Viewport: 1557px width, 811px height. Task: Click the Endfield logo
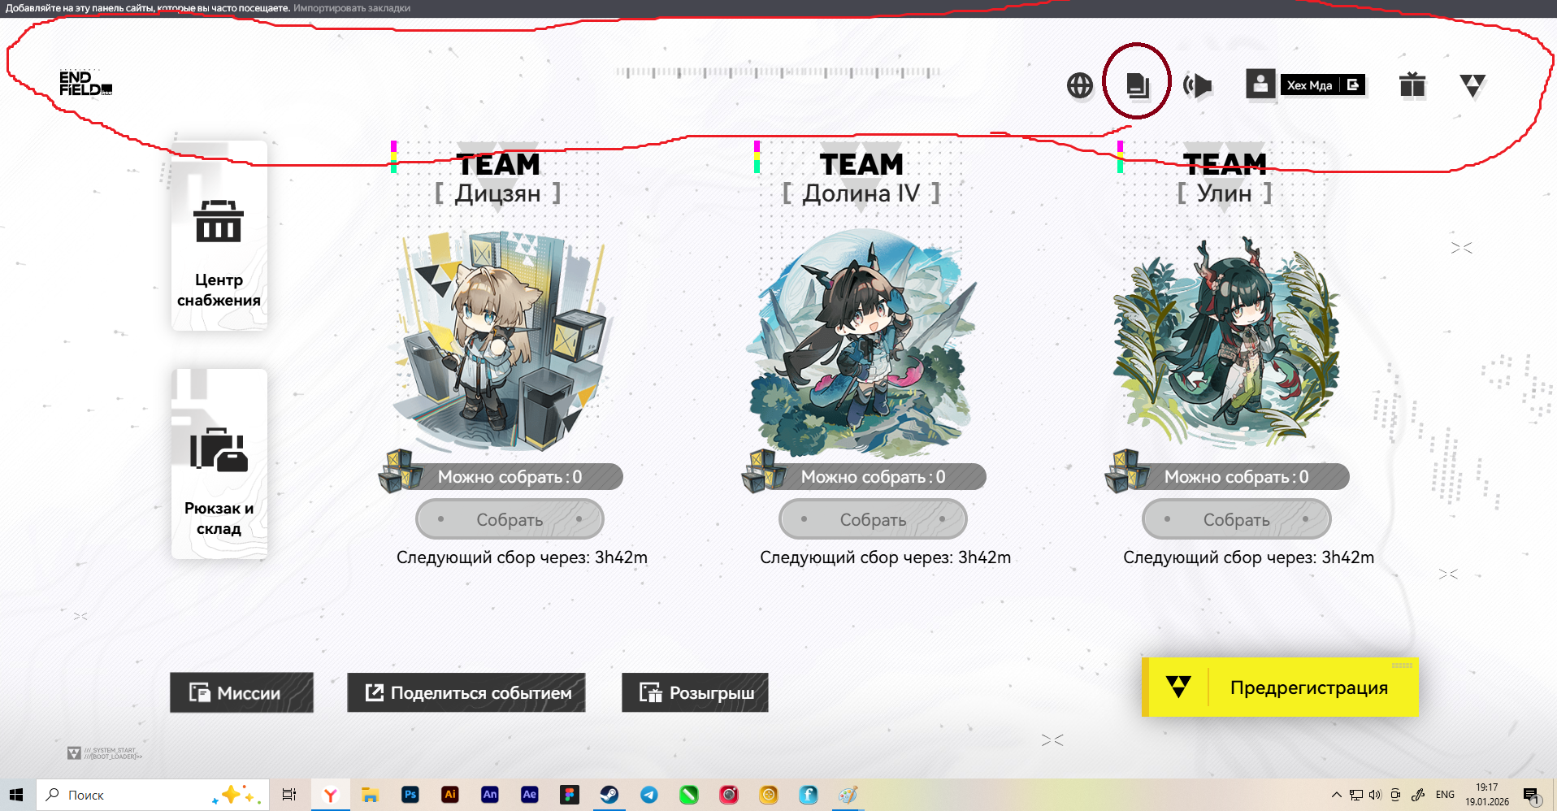[x=85, y=83]
